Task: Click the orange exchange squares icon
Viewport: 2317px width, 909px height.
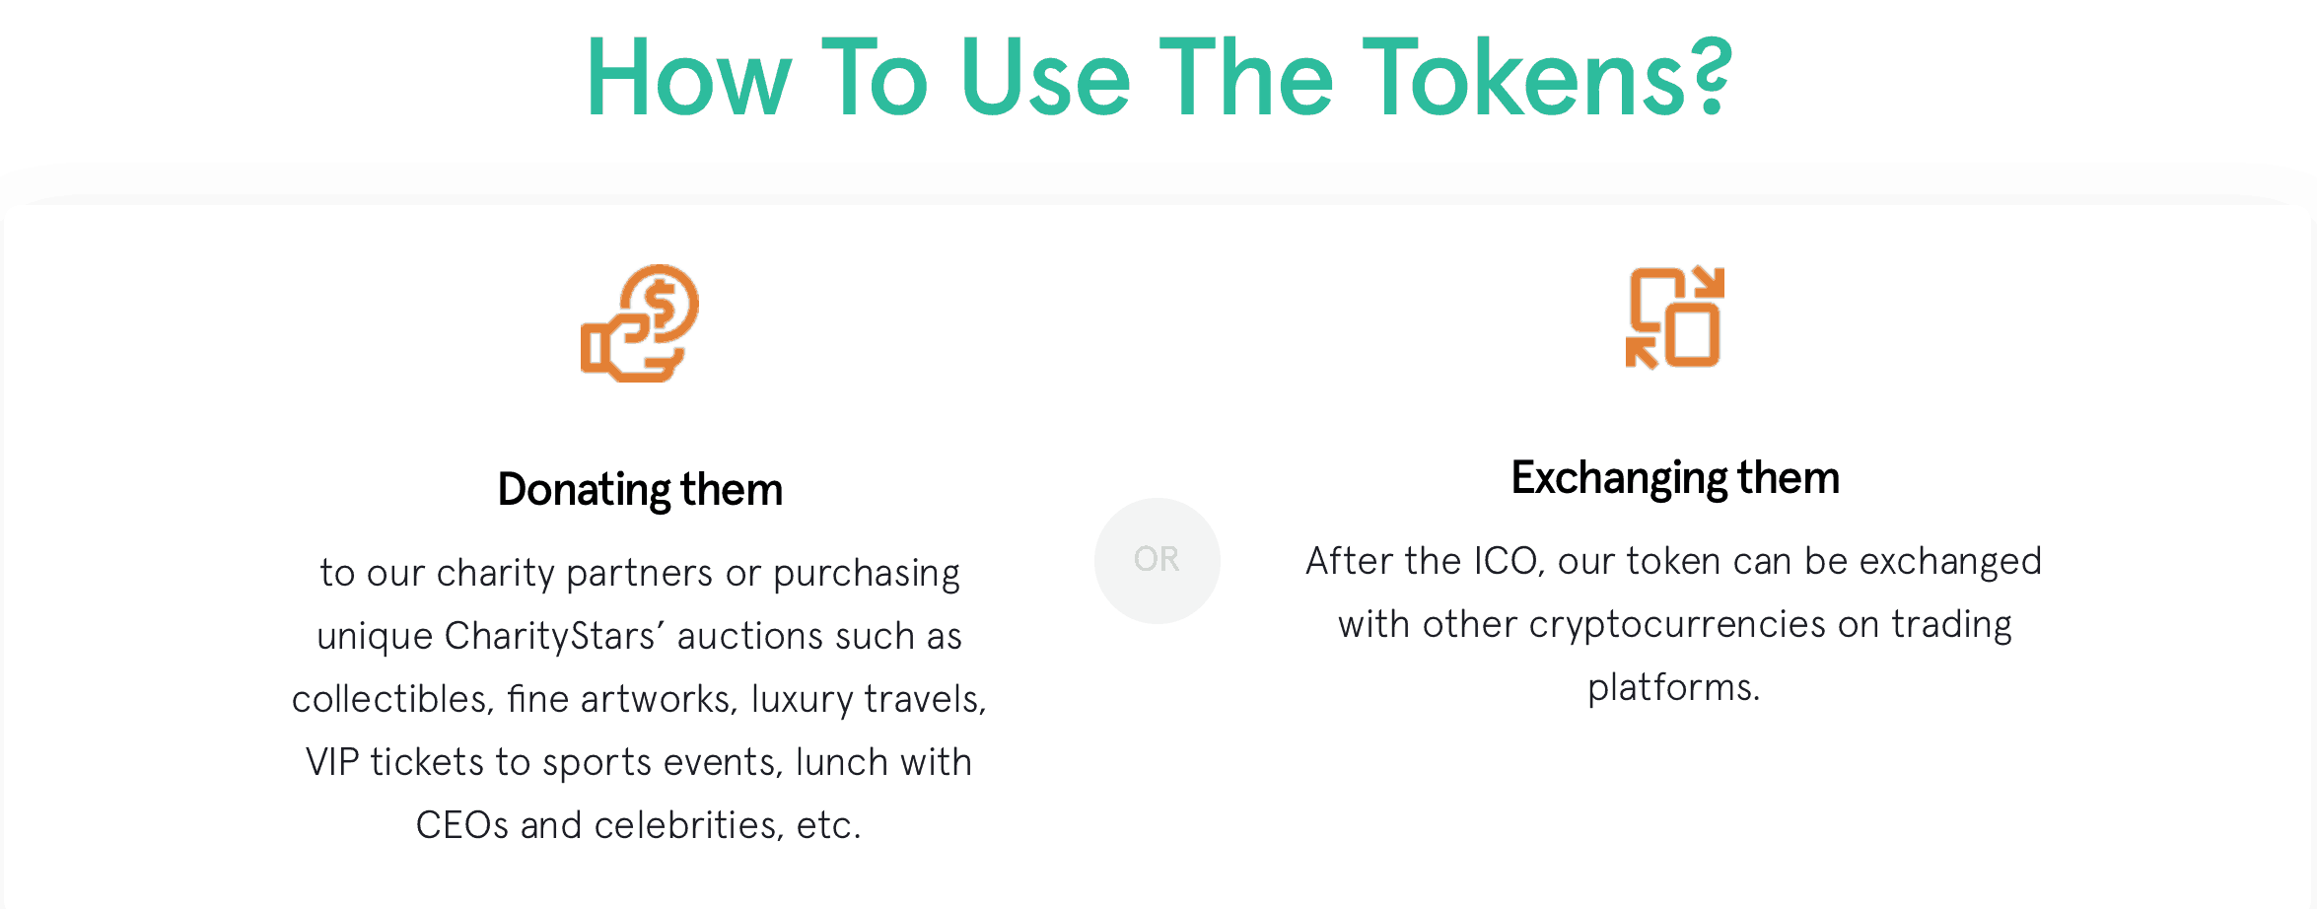Action: click(1674, 317)
